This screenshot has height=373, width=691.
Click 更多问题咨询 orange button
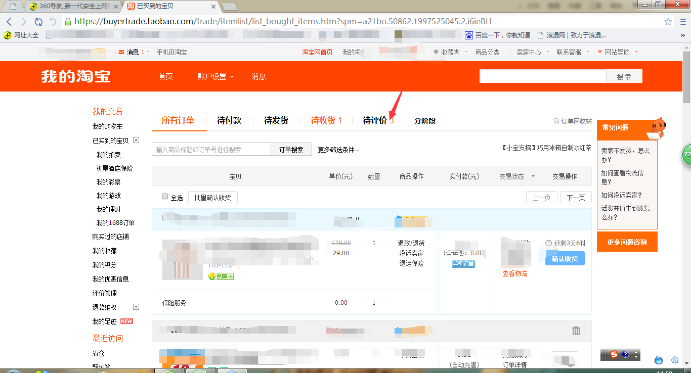pos(627,242)
